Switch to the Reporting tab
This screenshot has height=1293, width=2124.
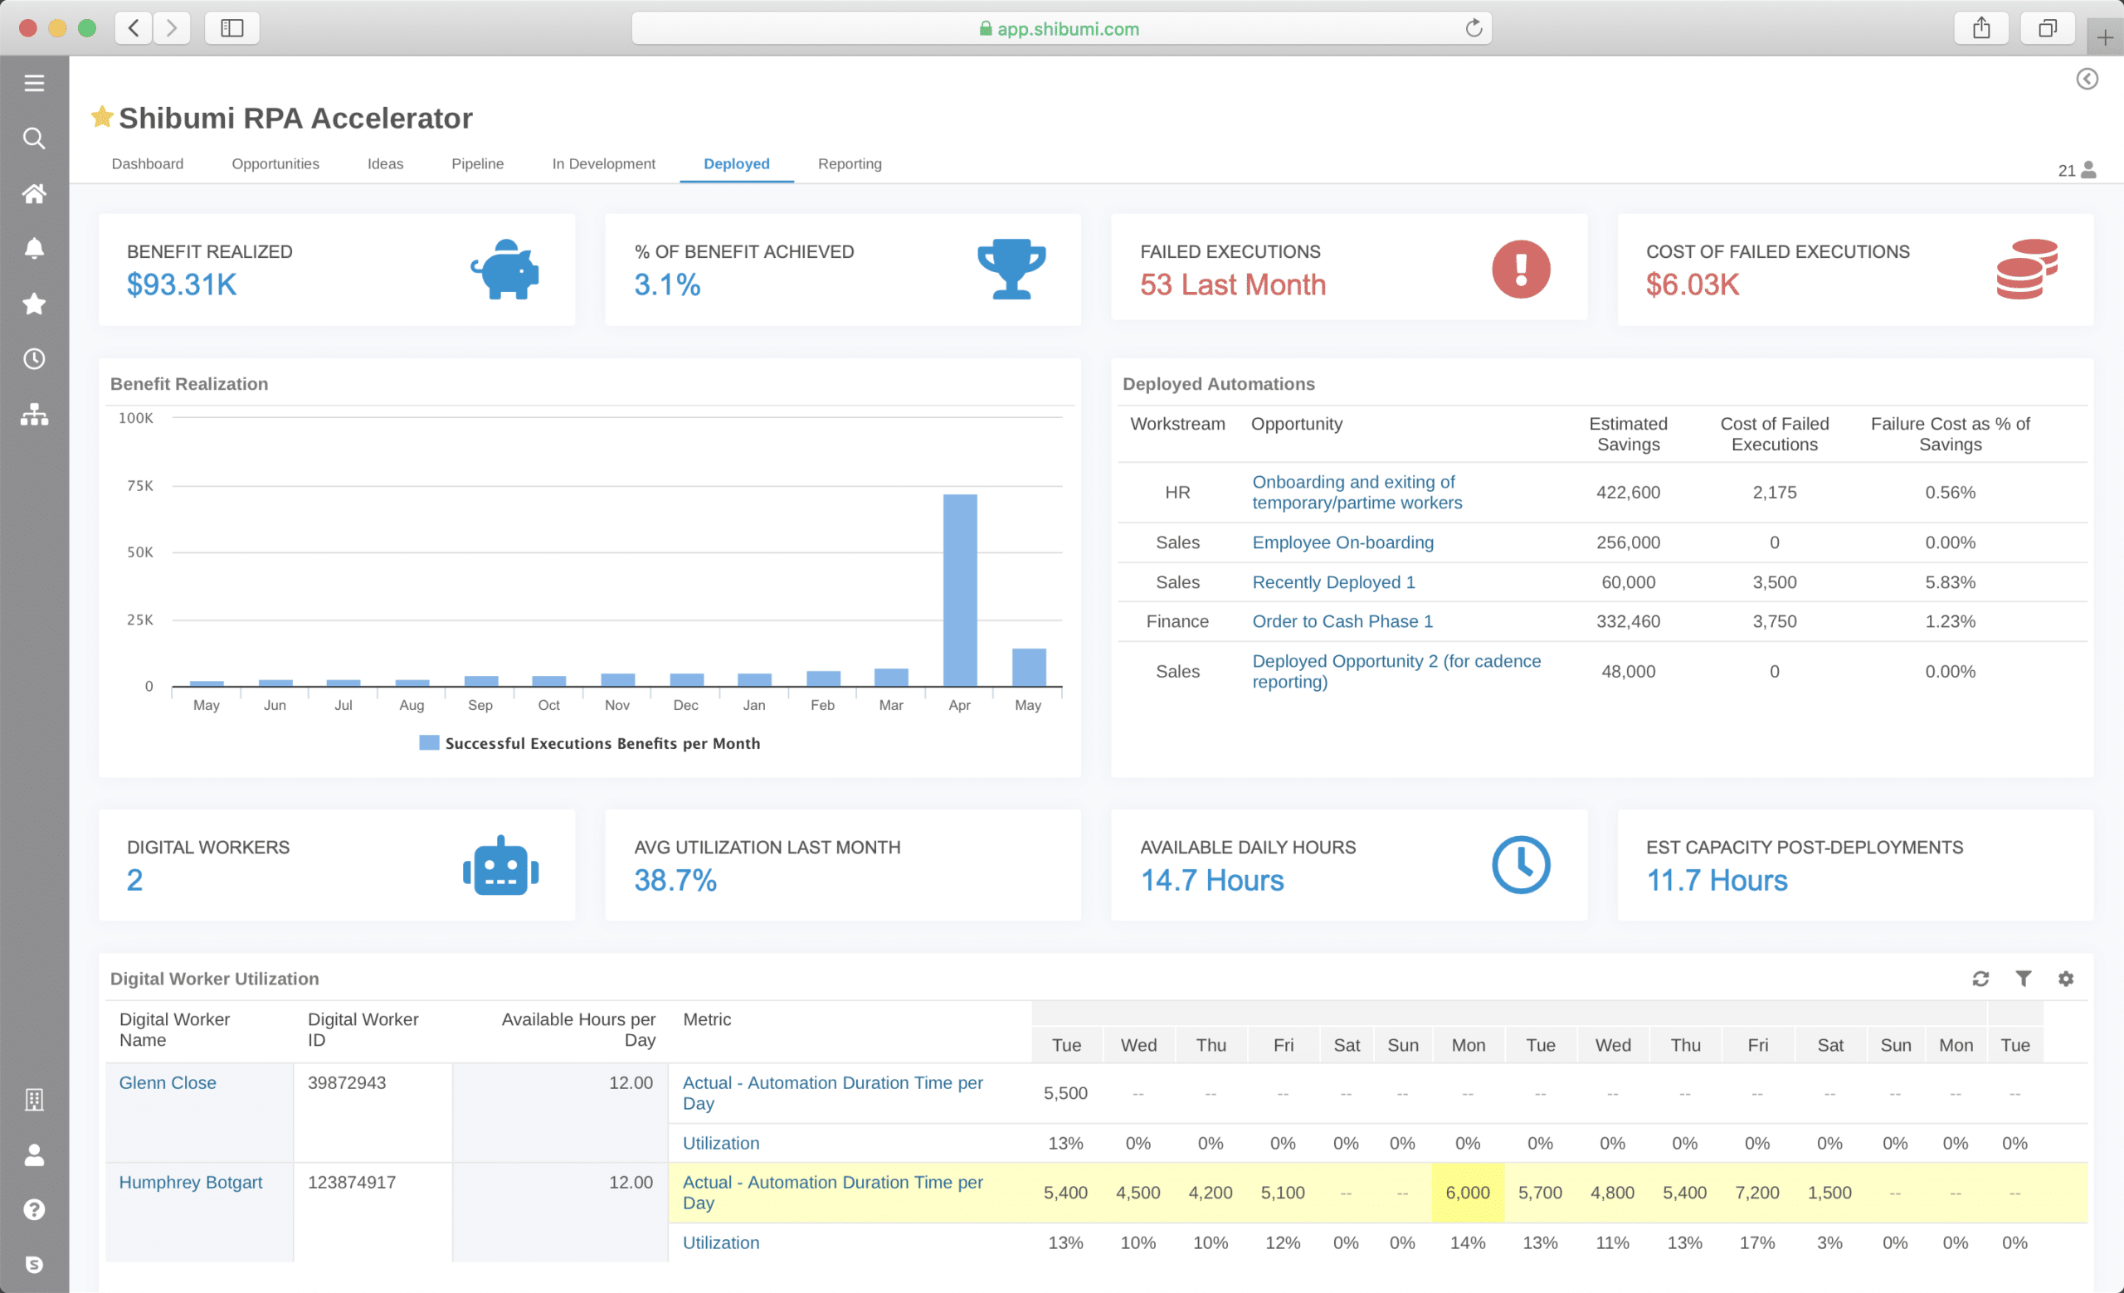pos(849,163)
